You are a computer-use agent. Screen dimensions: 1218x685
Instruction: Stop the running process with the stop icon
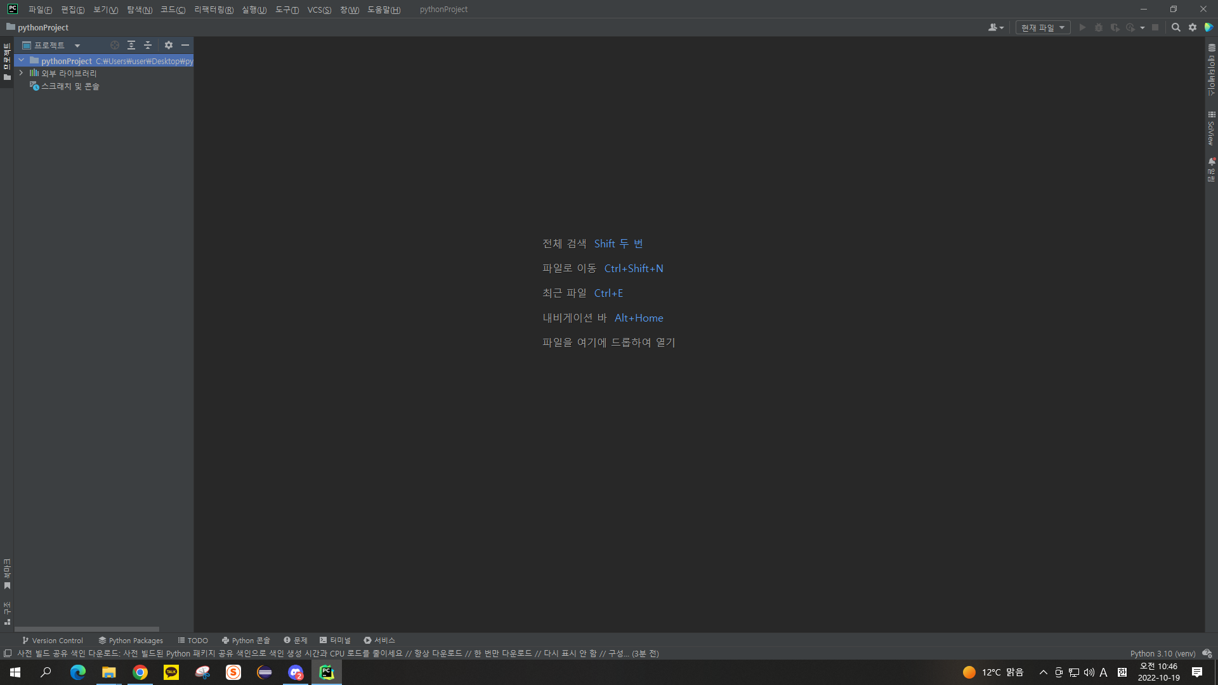tap(1155, 27)
